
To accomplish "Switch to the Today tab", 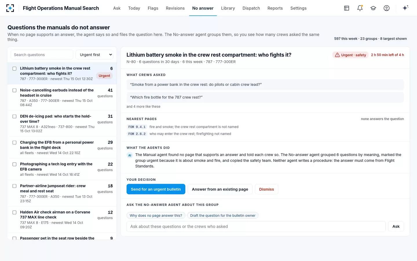I will tap(134, 8).
